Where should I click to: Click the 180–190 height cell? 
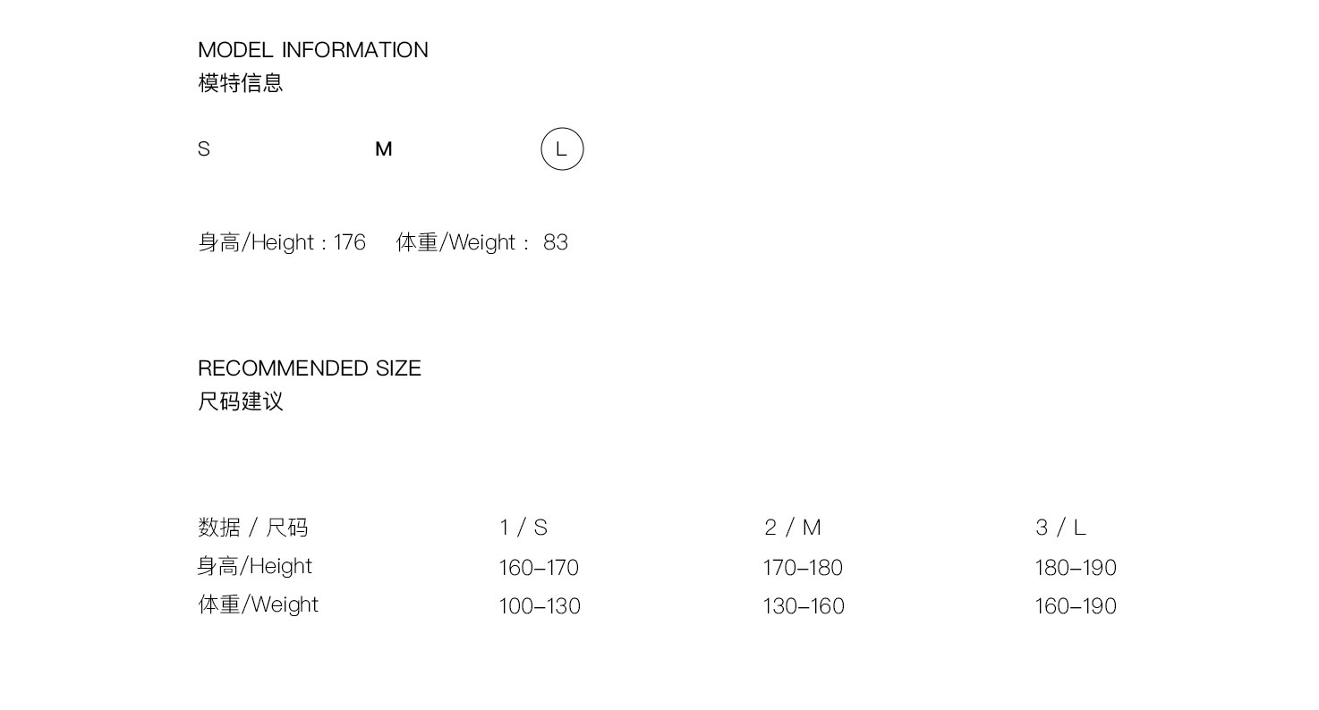click(1076, 568)
